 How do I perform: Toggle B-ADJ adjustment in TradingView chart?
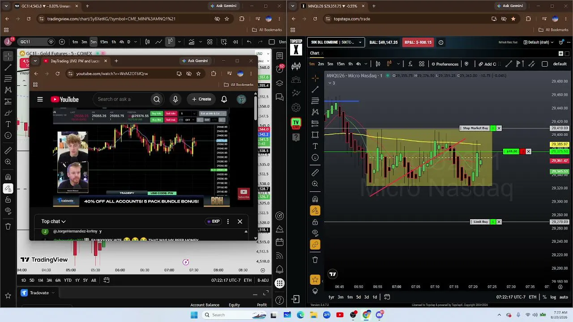(263, 280)
